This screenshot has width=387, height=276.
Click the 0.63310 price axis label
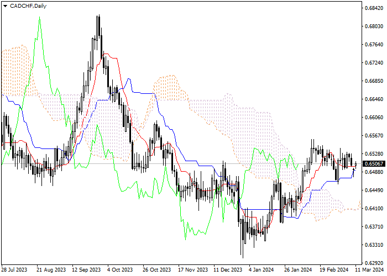coord(374,245)
